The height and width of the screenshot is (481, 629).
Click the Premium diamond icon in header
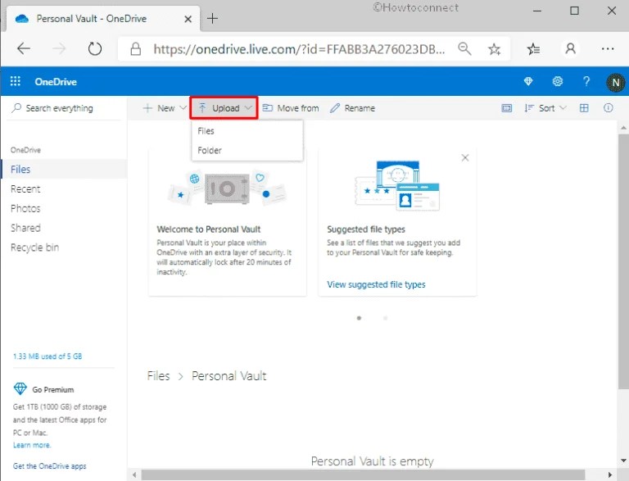[528, 81]
